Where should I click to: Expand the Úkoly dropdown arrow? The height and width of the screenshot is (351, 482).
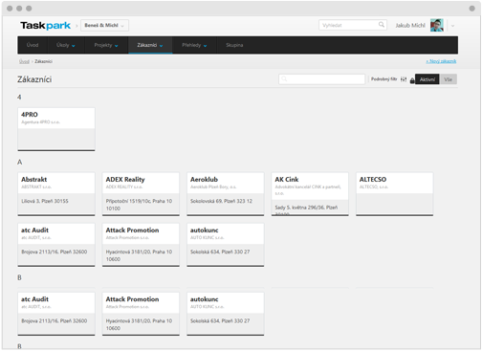click(74, 46)
